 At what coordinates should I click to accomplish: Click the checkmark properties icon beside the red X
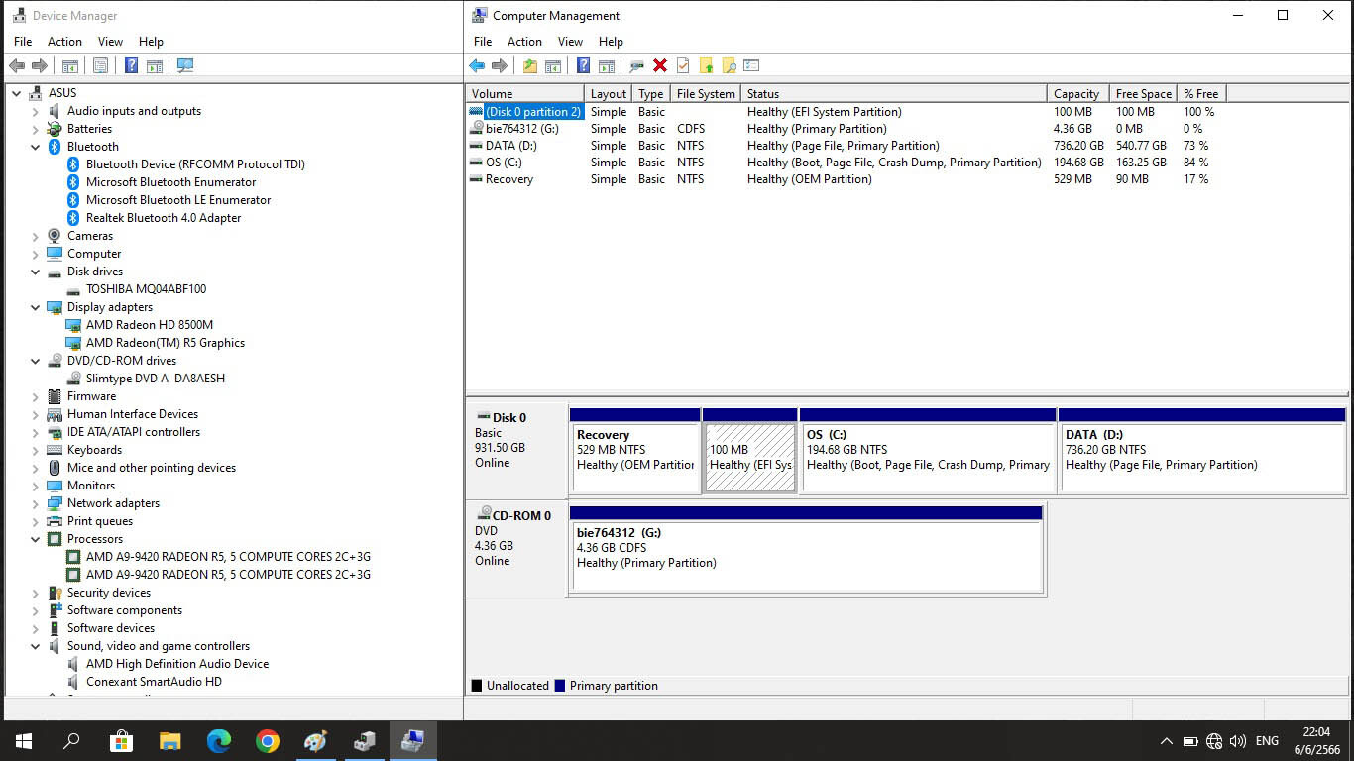(x=683, y=66)
